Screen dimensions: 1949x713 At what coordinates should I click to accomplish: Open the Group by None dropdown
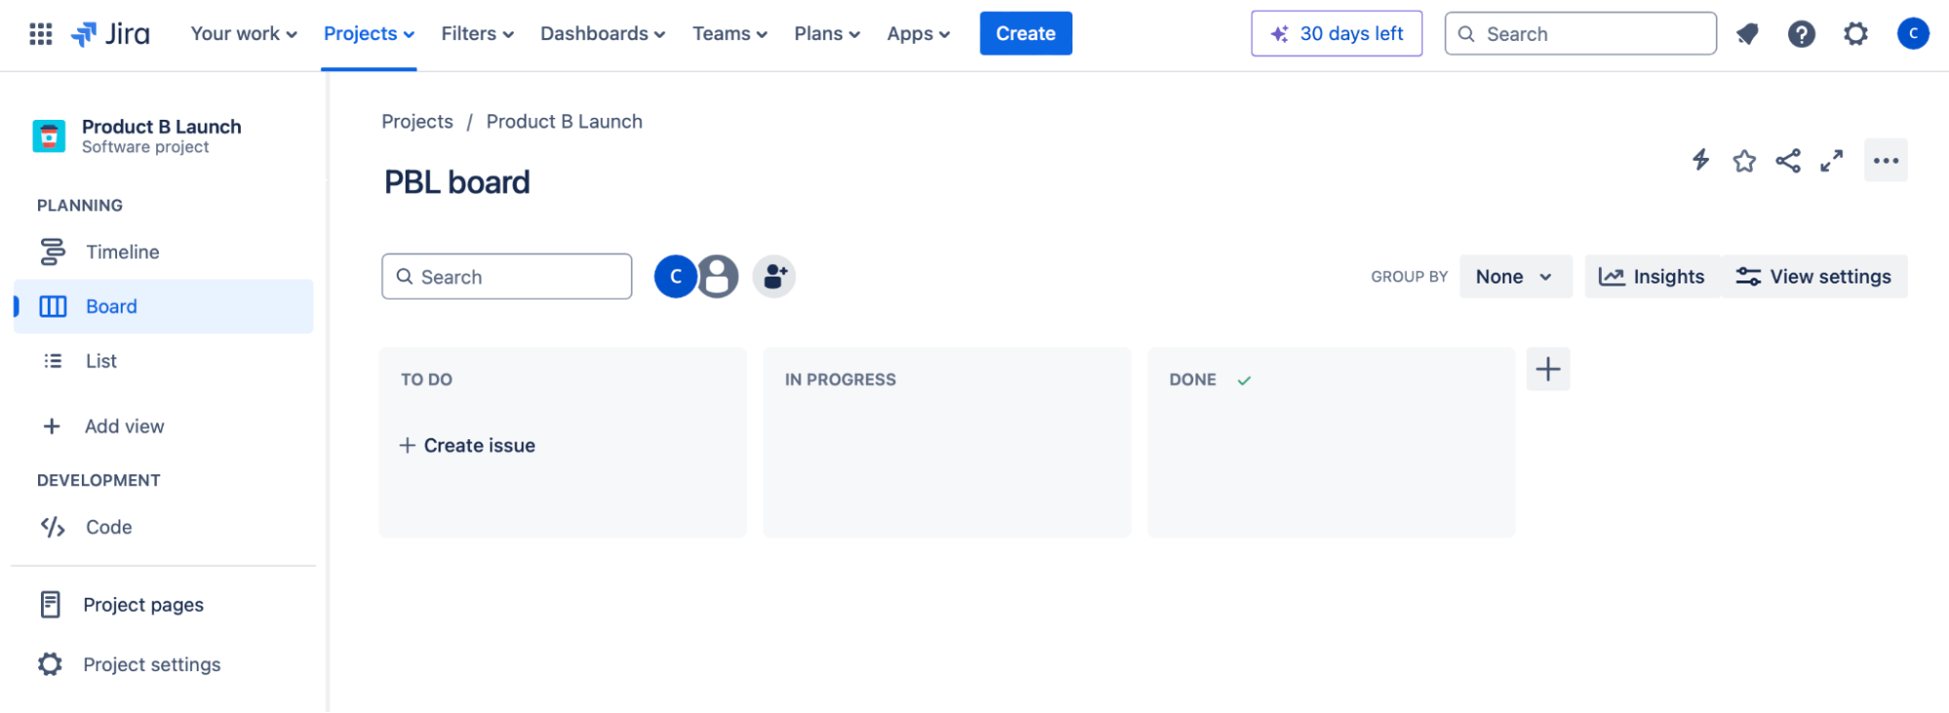(x=1514, y=276)
